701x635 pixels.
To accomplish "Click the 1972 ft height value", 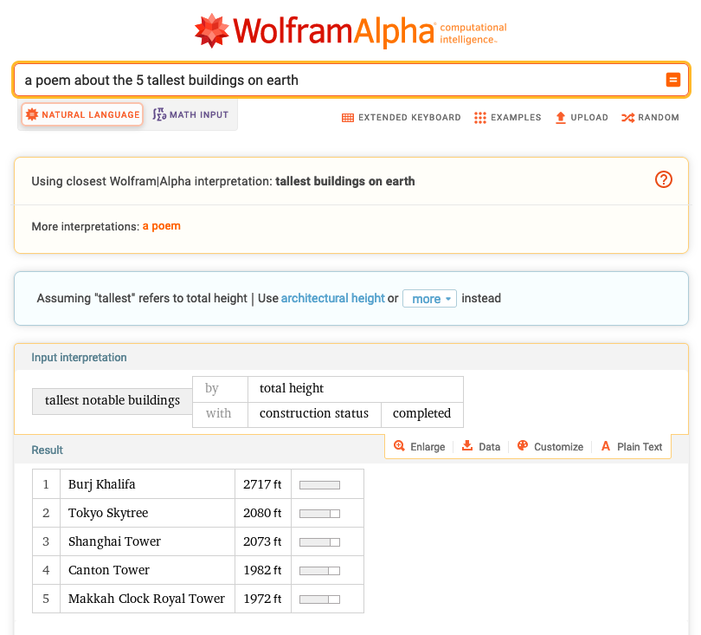I will pyautogui.click(x=263, y=599).
